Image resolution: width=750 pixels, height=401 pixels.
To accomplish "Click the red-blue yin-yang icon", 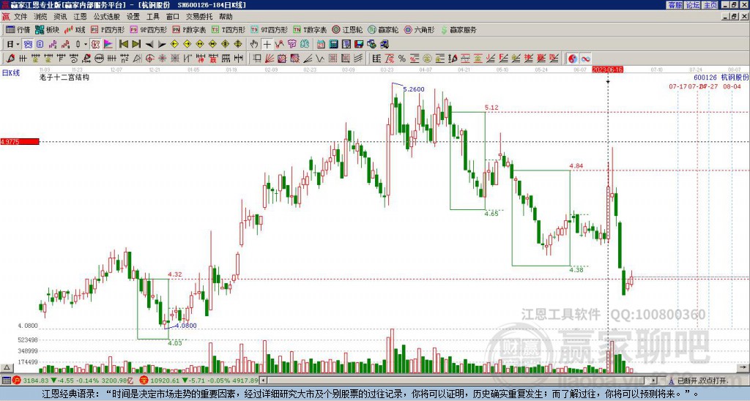I will tap(573, 59).
